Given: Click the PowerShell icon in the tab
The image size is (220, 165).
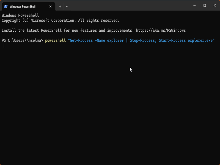Looking at the screenshot, I should pyautogui.click(x=5, y=6).
